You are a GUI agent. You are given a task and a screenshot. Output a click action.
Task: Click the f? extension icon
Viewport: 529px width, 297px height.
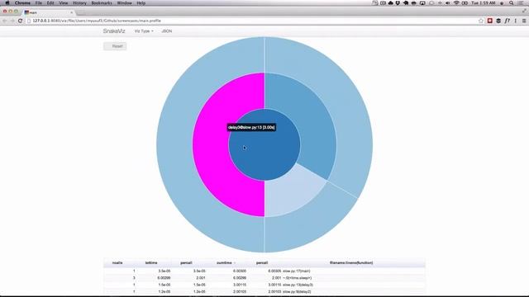[507, 21]
